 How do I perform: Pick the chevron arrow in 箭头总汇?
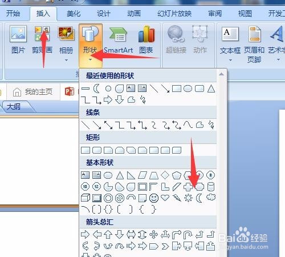click(165, 247)
